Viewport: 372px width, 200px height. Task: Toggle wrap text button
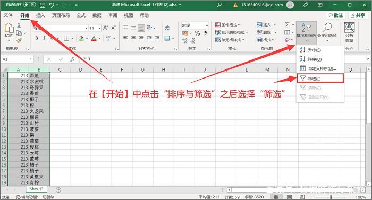pos(167,28)
